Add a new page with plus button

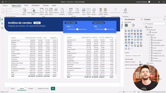pyautogui.click(x=53, y=89)
